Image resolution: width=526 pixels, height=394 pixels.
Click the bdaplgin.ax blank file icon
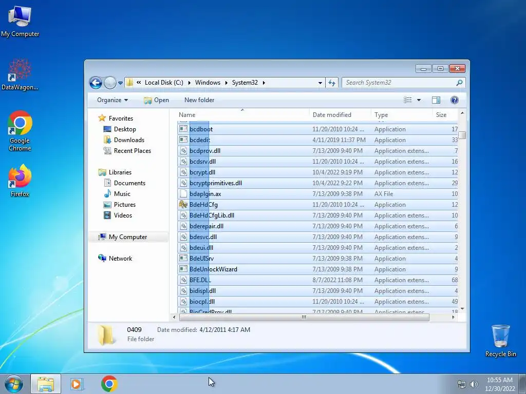click(x=183, y=193)
